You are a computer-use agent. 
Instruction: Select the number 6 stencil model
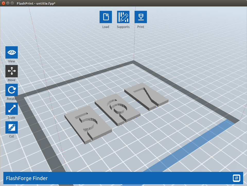(117, 109)
